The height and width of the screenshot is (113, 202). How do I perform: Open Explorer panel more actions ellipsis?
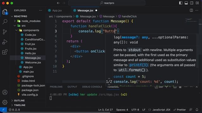(x=41, y=10)
